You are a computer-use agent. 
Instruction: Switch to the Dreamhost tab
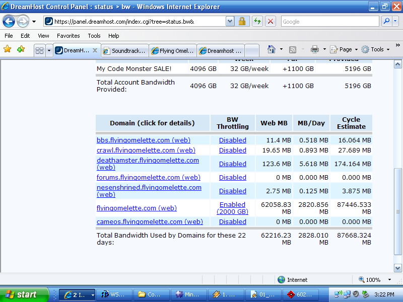(221, 51)
